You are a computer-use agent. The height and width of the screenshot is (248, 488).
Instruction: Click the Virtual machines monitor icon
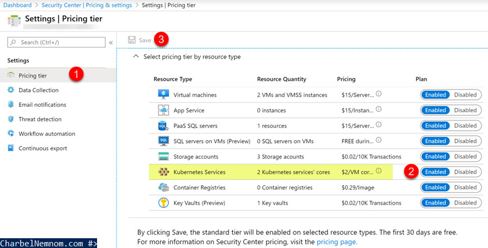[163, 94]
